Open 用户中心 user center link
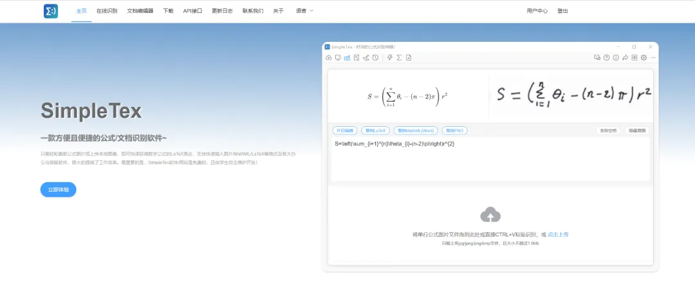 pos(537,11)
